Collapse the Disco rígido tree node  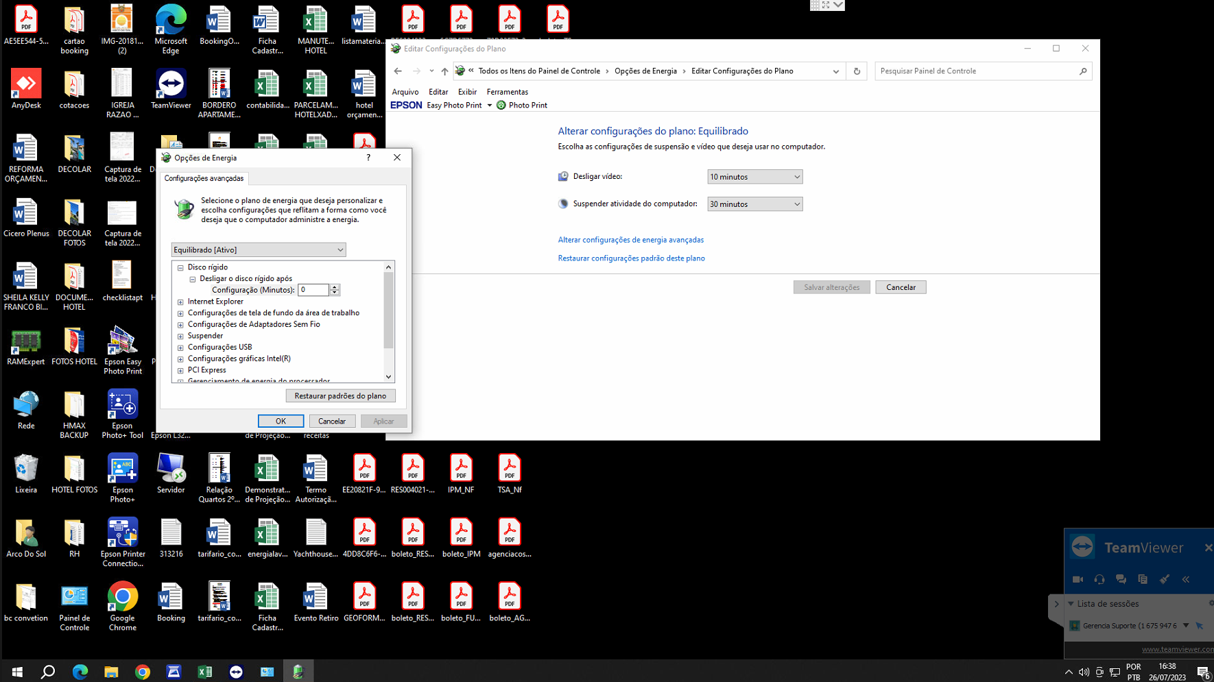click(x=180, y=267)
